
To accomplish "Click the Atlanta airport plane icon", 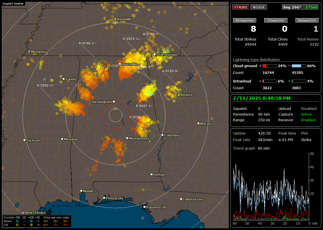I will [x=179, y=95].
